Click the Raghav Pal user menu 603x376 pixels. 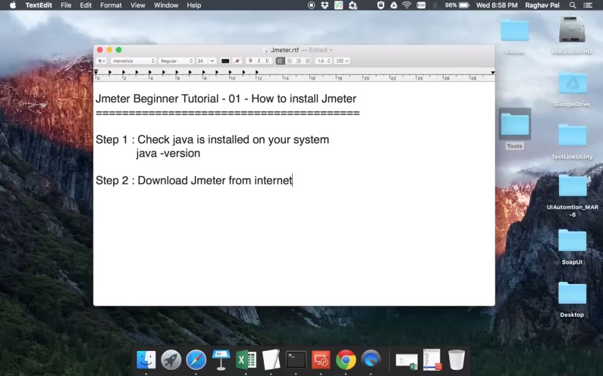542,5
